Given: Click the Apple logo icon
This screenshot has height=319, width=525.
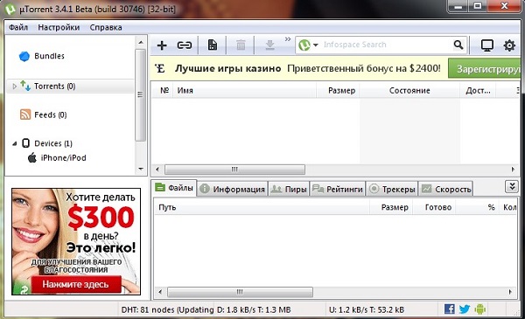Looking at the screenshot, I should click(x=32, y=157).
